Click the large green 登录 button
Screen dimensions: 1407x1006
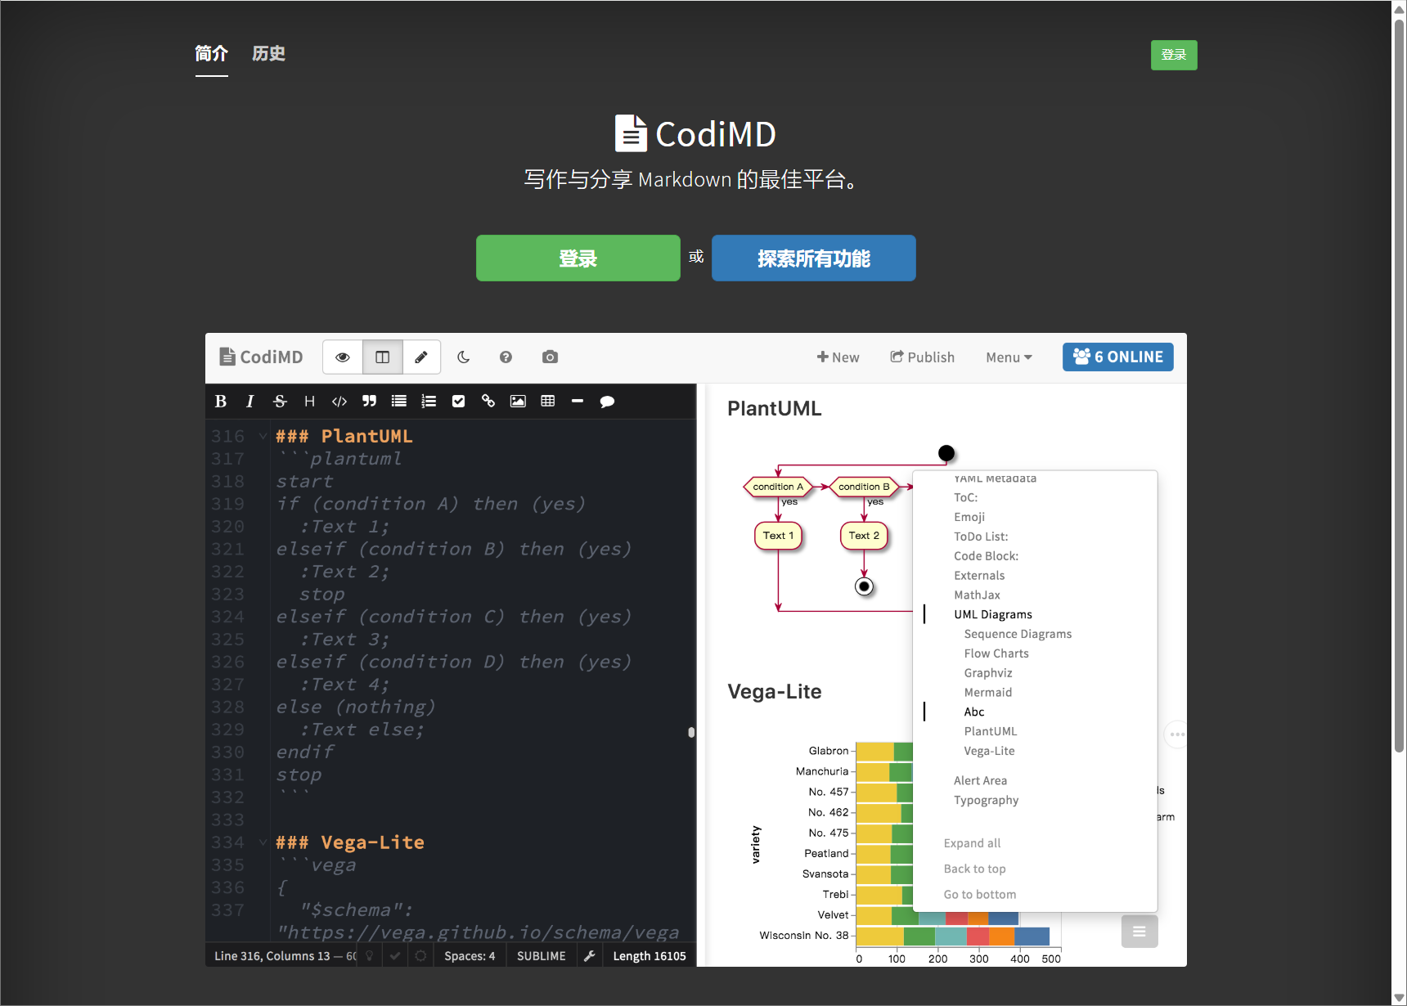pos(578,258)
